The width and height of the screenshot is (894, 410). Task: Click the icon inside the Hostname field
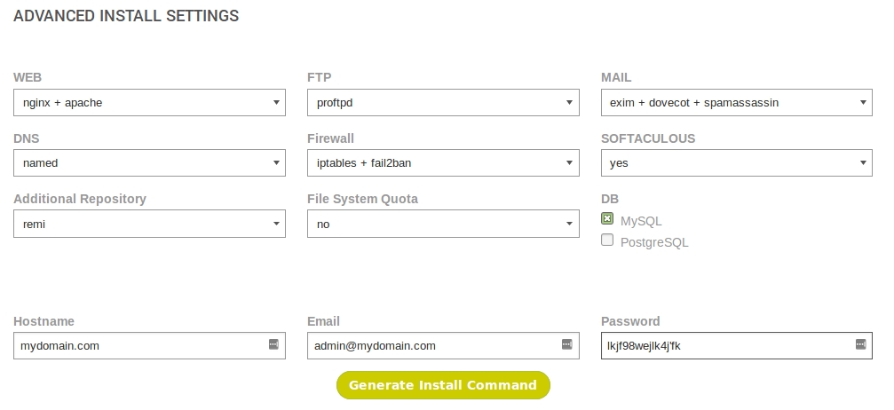(x=273, y=344)
